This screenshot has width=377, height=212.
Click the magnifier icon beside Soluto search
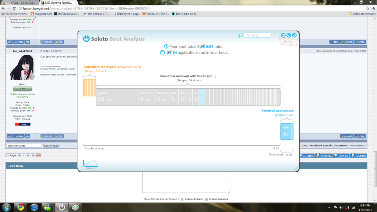tap(240, 35)
